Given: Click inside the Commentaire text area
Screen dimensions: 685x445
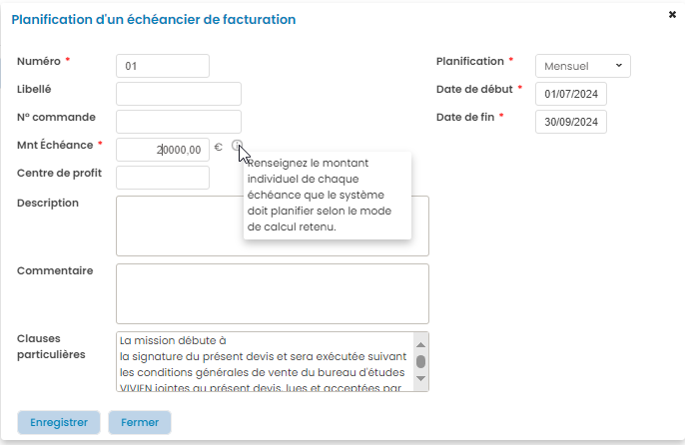Looking at the screenshot, I should click(273, 293).
